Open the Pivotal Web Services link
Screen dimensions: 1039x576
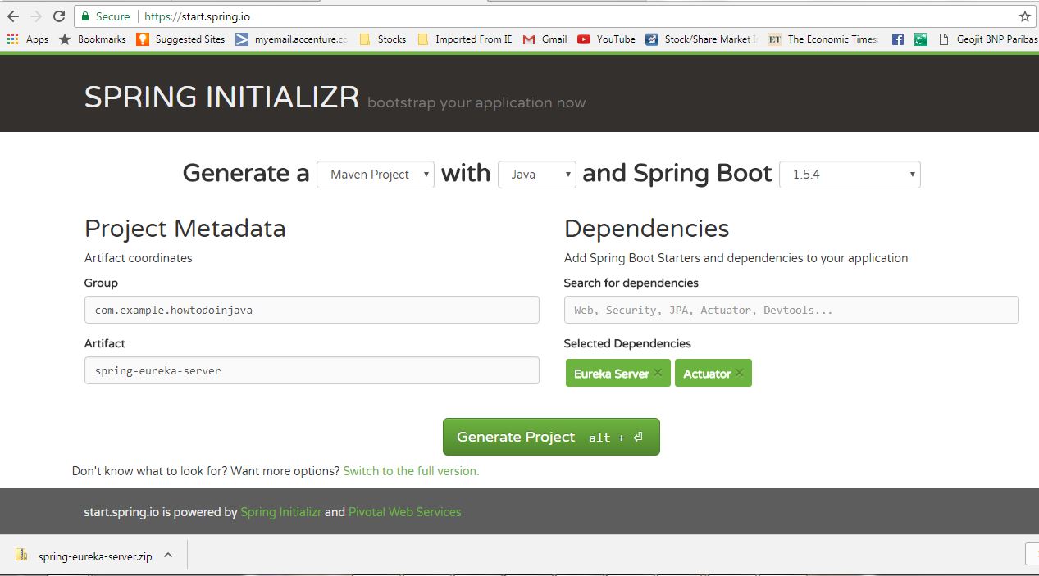pos(405,512)
